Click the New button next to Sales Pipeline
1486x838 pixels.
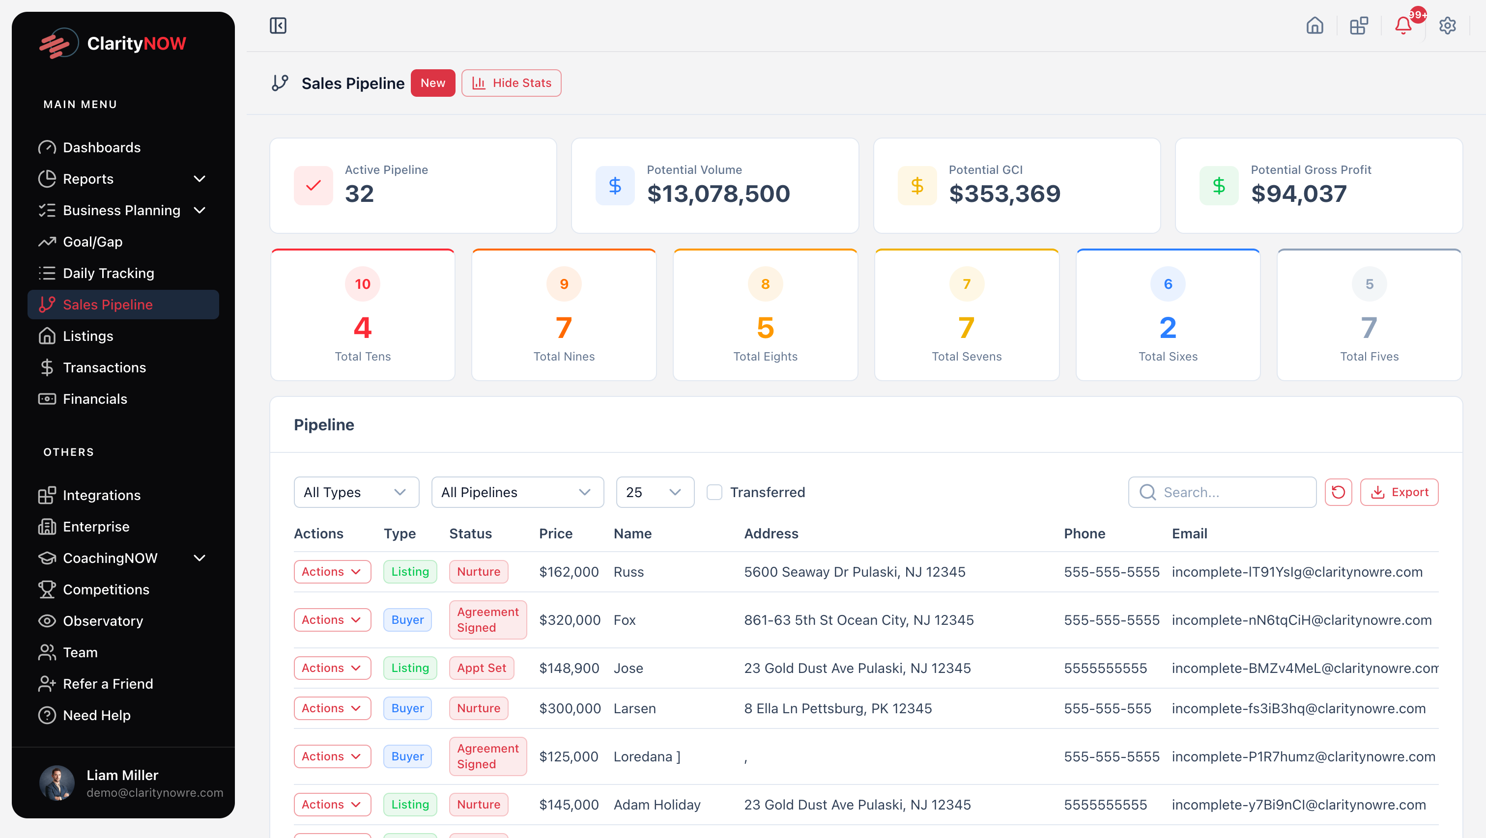(432, 83)
